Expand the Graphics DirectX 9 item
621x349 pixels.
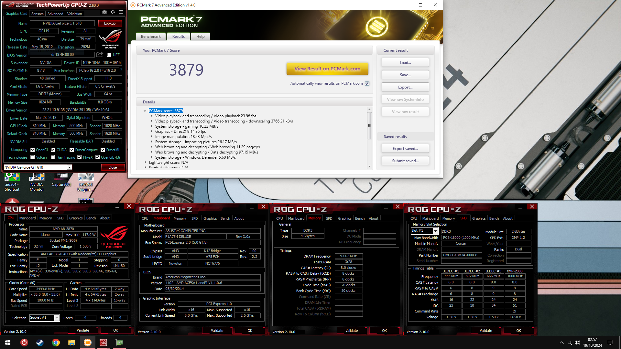[152, 132]
